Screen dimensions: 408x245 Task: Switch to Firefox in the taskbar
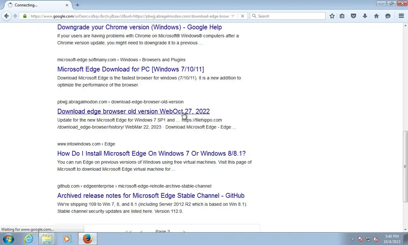[88, 239]
